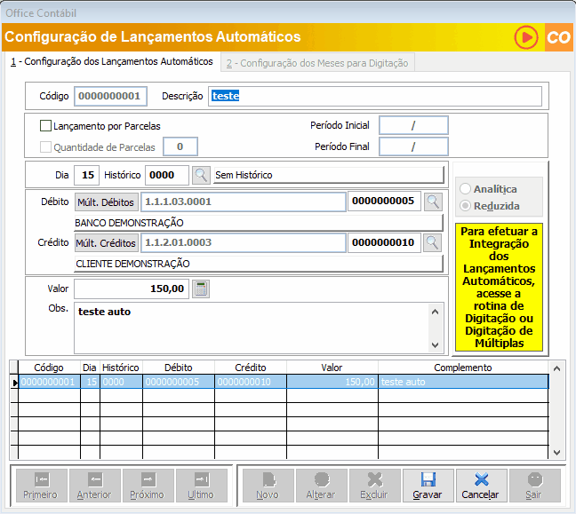Select the Analítica radio option

(x=465, y=189)
